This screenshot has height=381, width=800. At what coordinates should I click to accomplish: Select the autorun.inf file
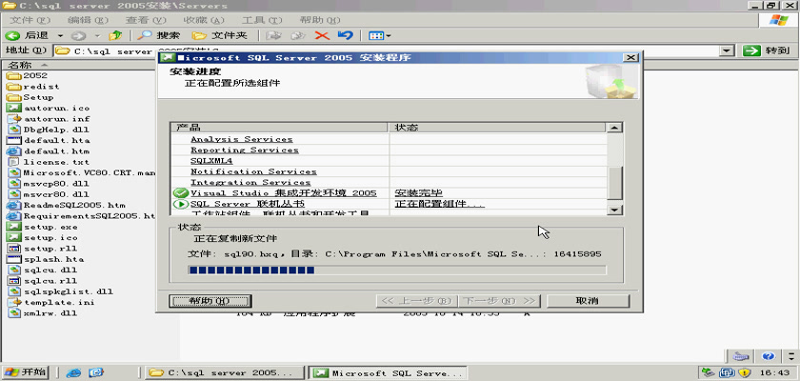(49, 119)
